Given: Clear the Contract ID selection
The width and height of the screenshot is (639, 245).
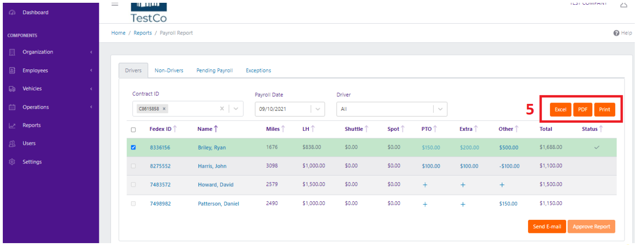Looking at the screenshot, I should pyautogui.click(x=222, y=109).
